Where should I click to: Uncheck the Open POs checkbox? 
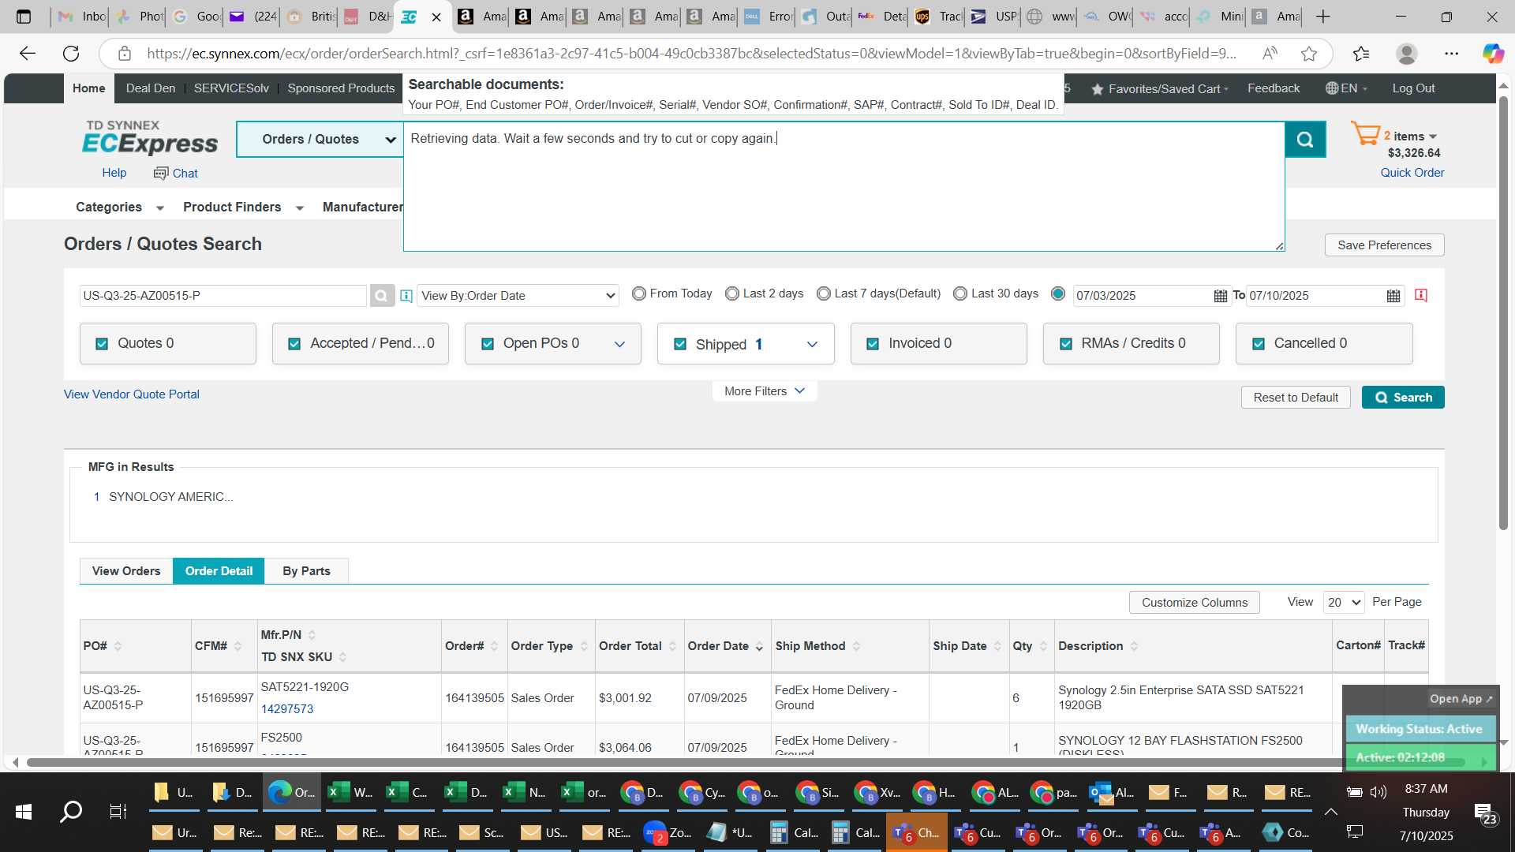click(488, 344)
